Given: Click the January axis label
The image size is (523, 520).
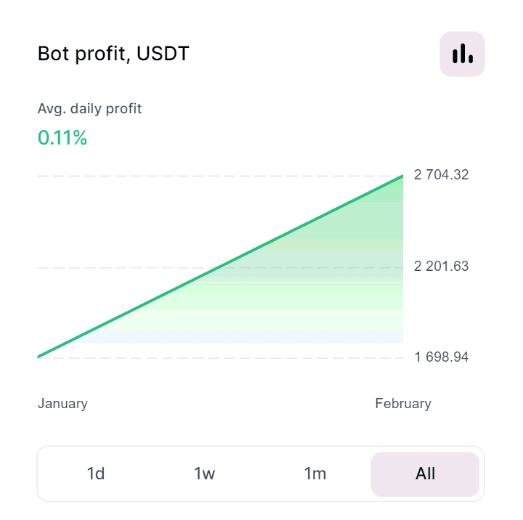Looking at the screenshot, I should point(62,404).
